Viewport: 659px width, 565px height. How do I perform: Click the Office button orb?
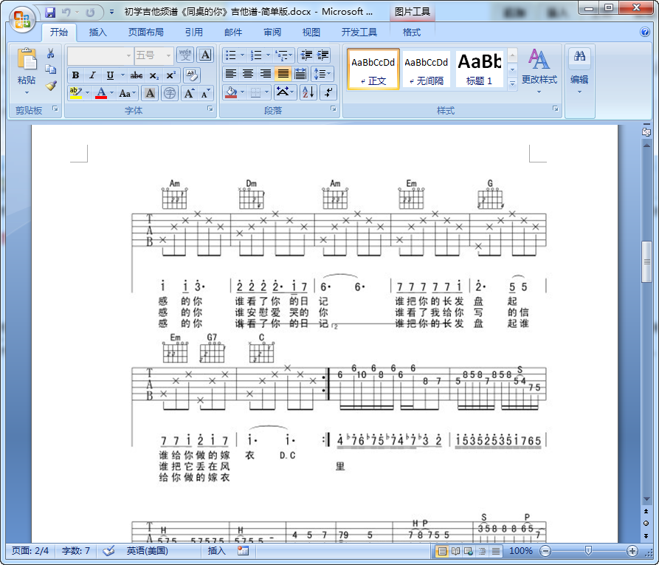click(22, 19)
